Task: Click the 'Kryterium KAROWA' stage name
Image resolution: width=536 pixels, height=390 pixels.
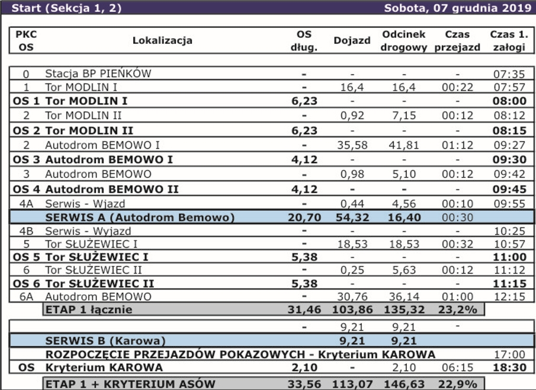Action: (x=104, y=368)
